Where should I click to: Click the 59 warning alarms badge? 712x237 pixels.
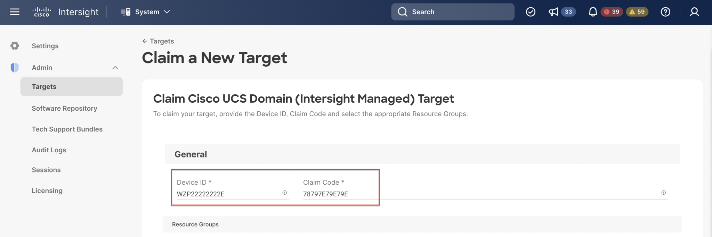[x=637, y=12]
